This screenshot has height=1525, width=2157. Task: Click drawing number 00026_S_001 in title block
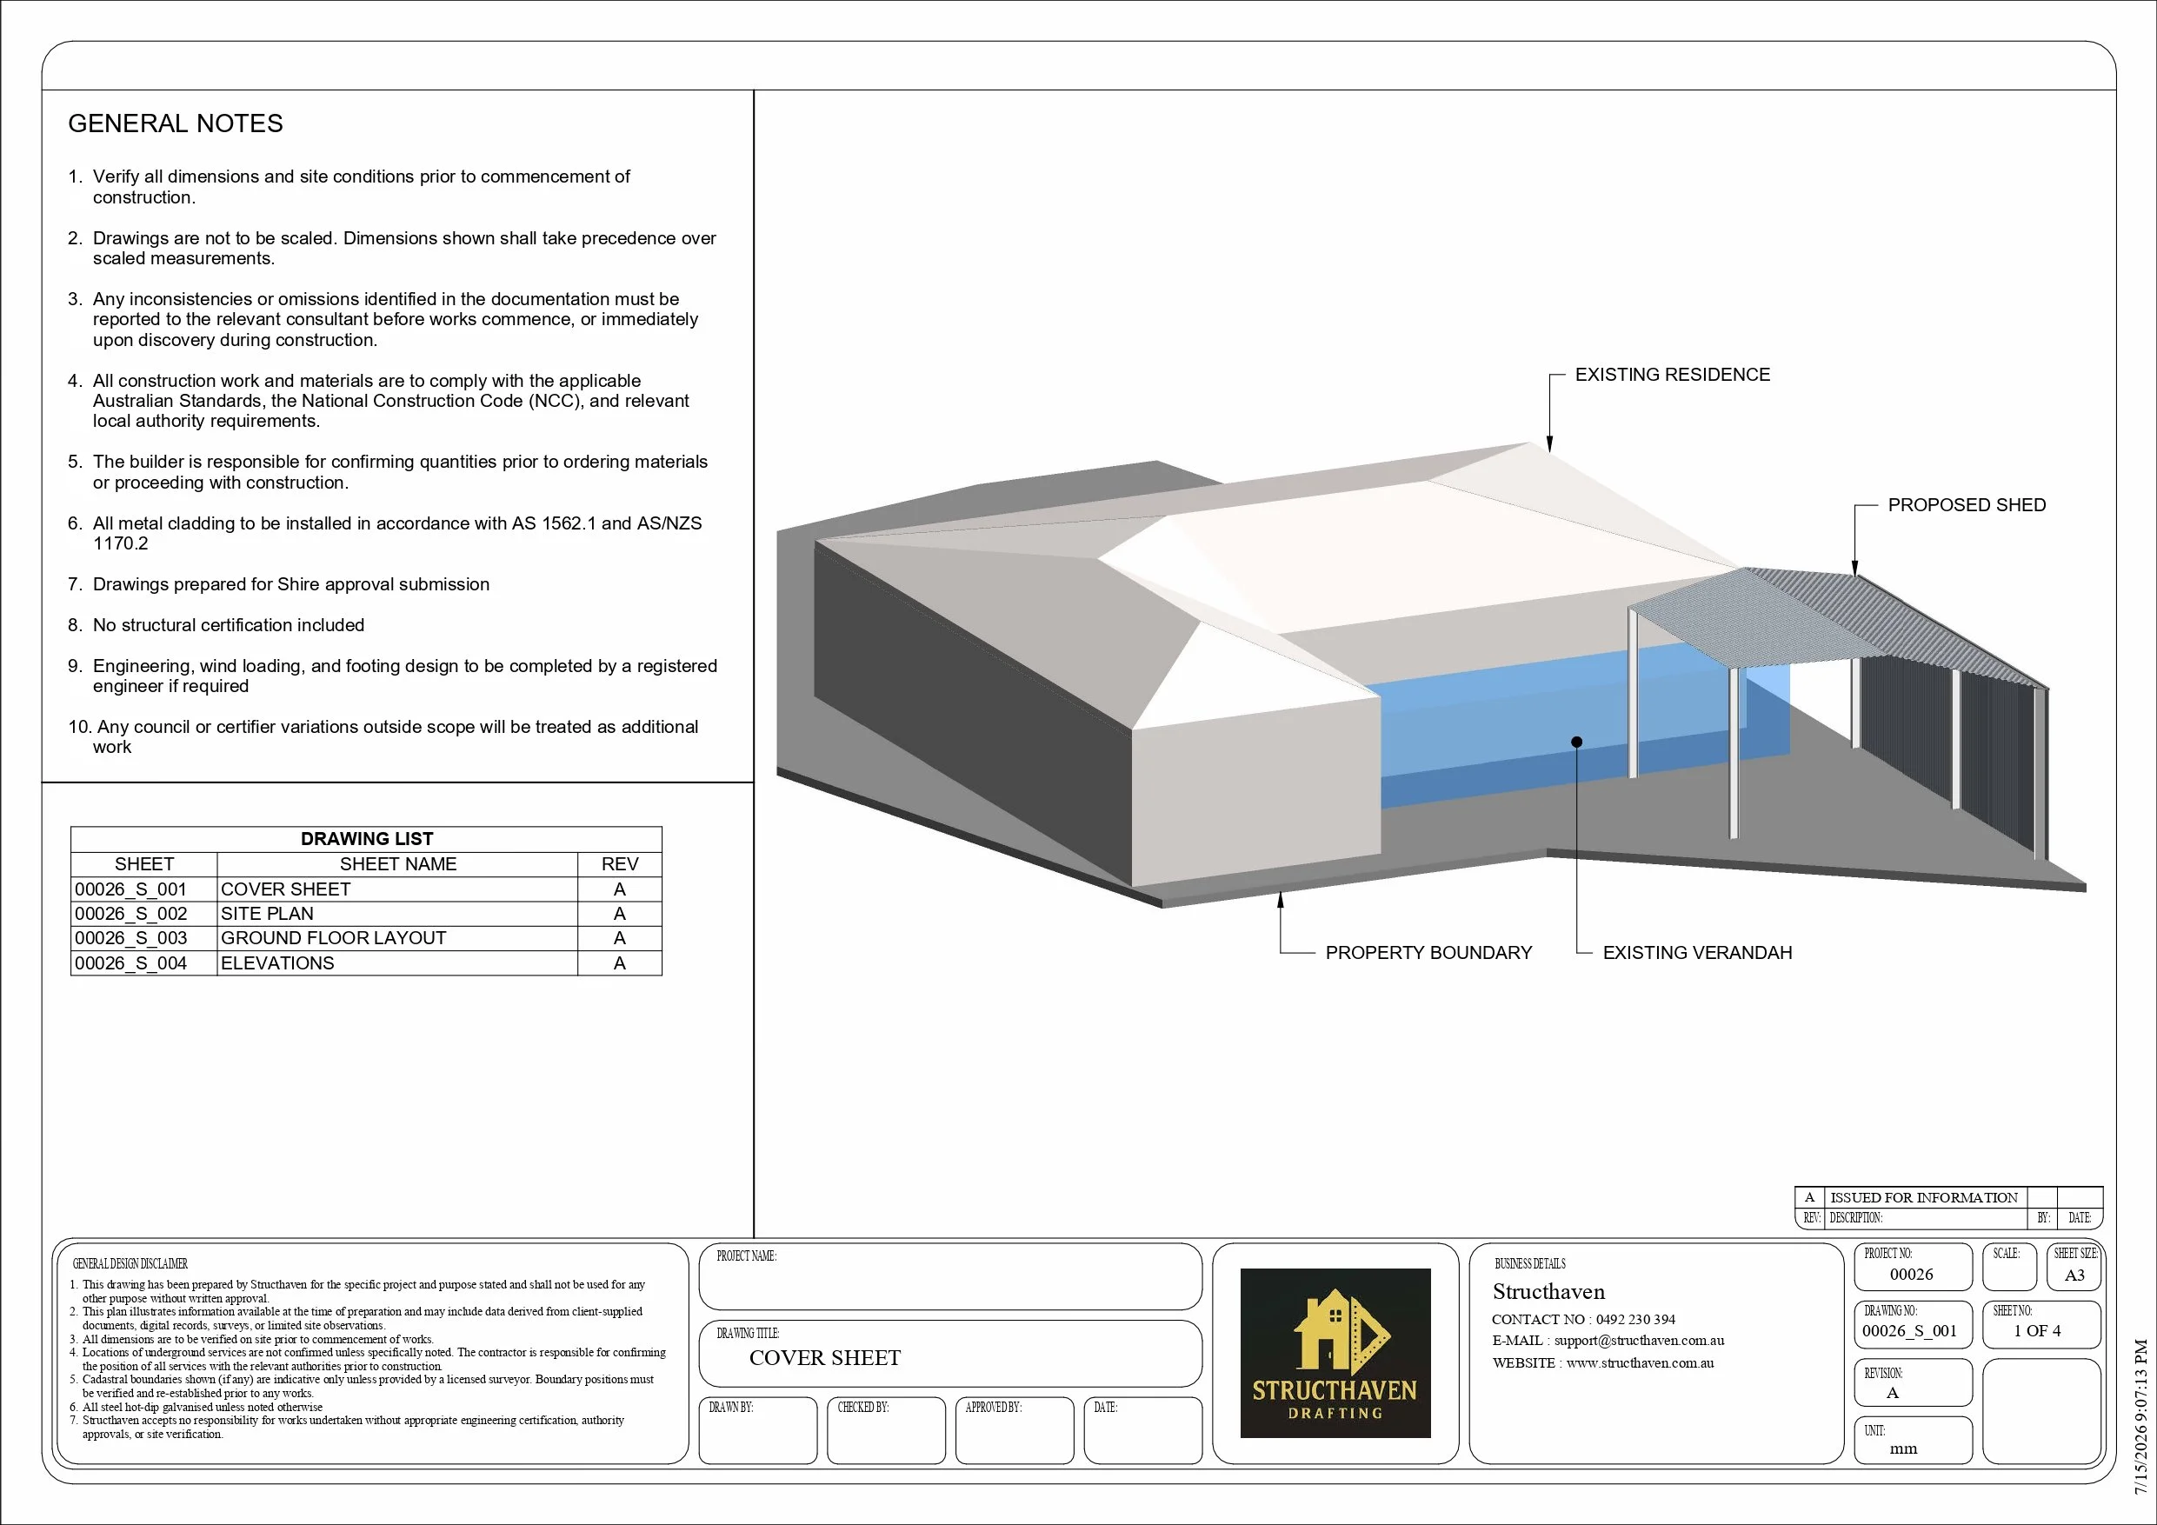coord(1910,1330)
